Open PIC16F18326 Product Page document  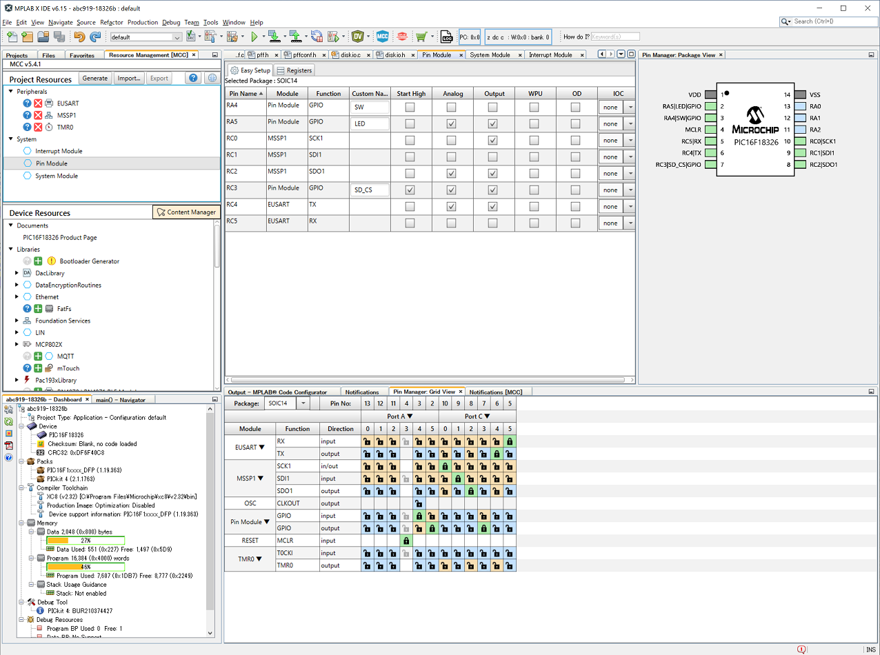point(60,237)
